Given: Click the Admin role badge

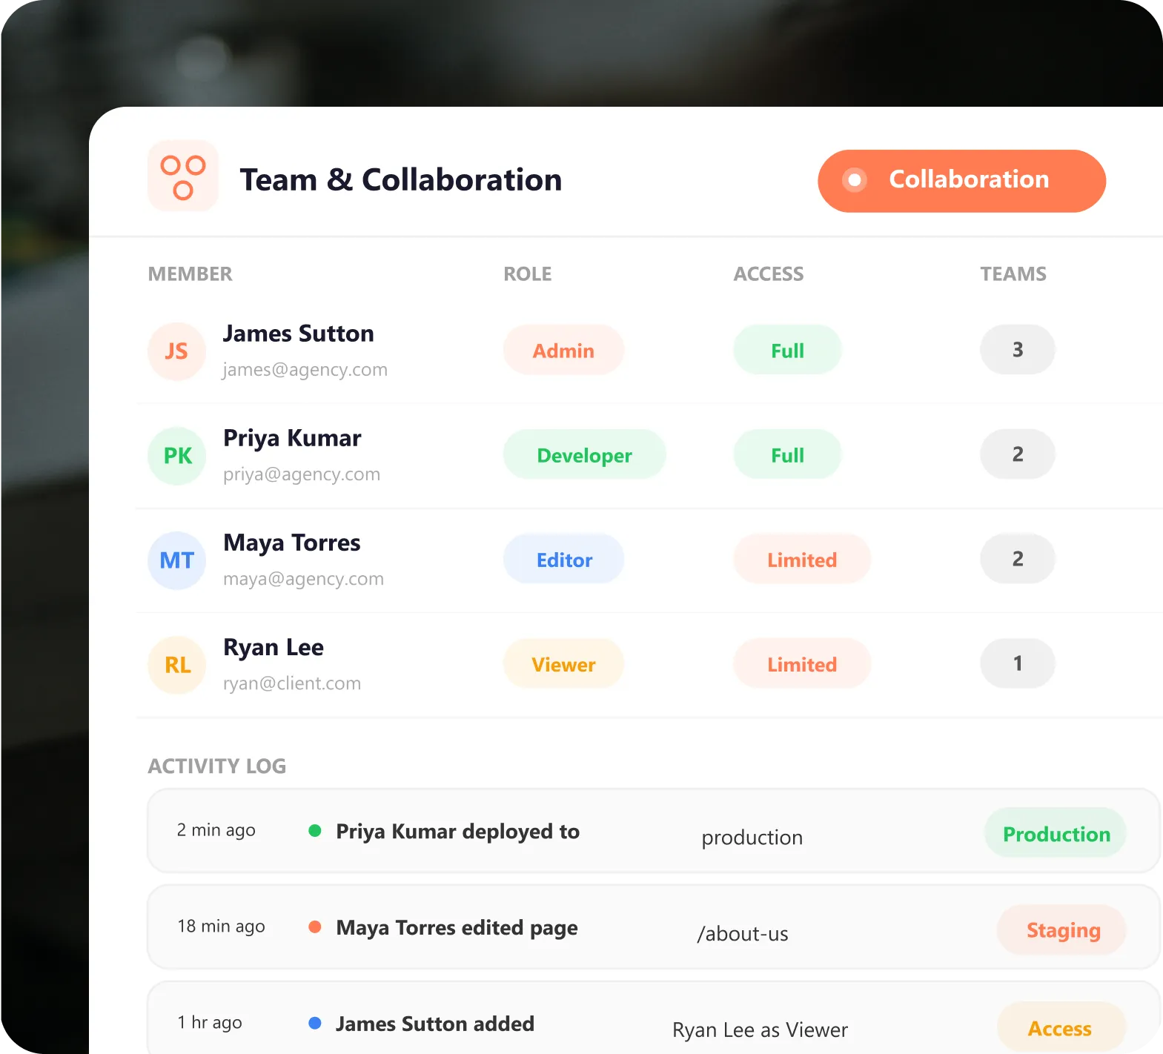Looking at the screenshot, I should pyautogui.click(x=563, y=350).
